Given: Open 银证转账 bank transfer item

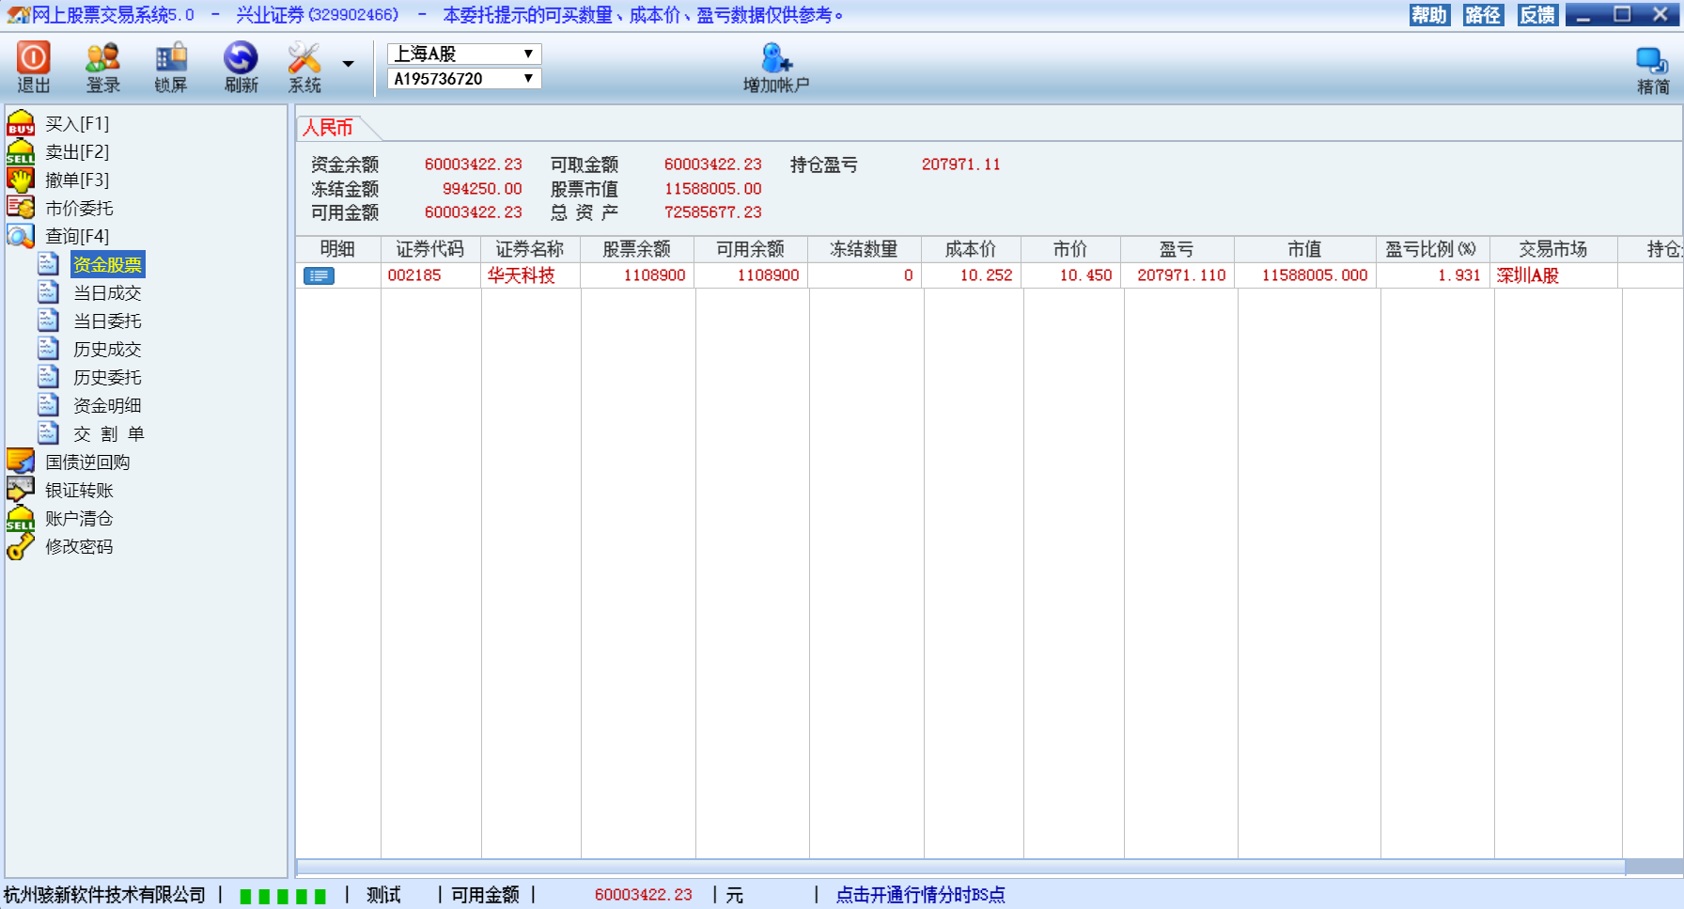Looking at the screenshot, I should click(79, 491).
